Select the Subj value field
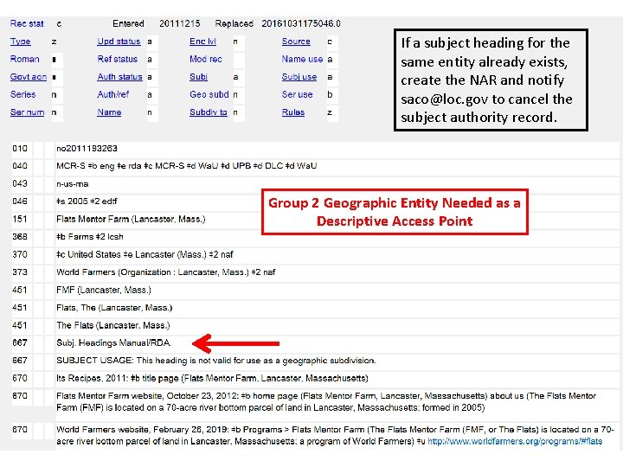This screenshot has width=623, height=467. click(239, 77)
